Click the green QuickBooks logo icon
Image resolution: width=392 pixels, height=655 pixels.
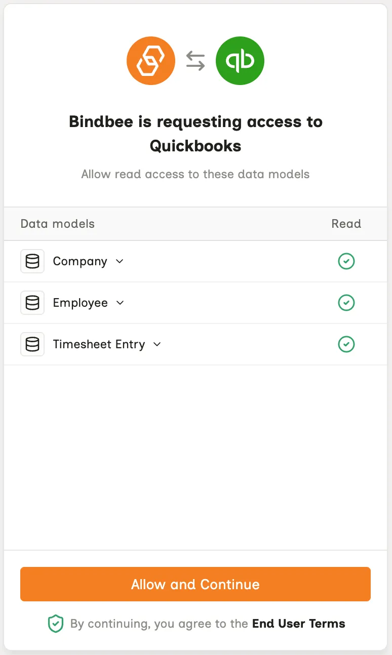pos(240,61)
